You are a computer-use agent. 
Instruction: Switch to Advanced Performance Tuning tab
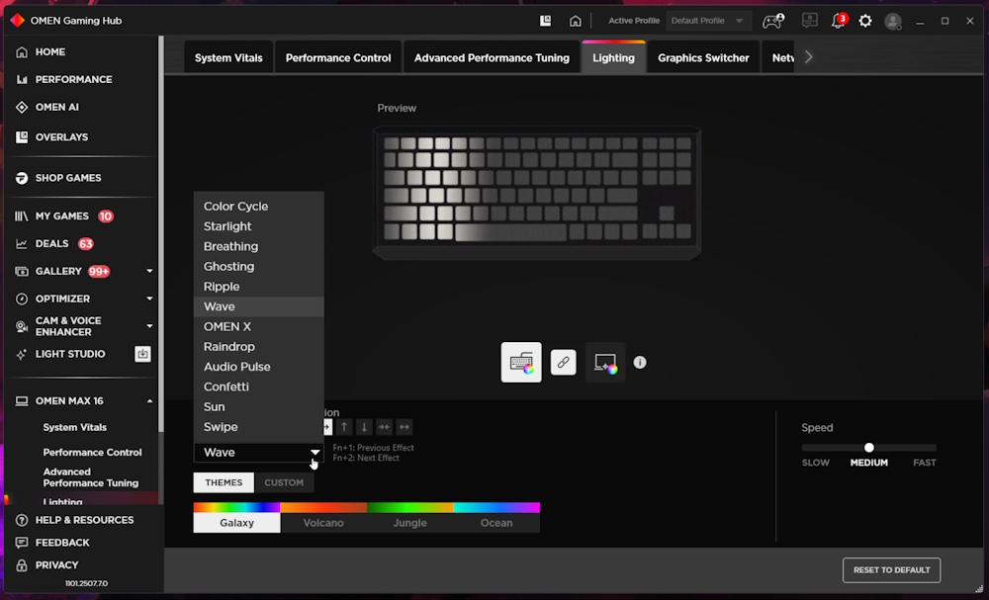pyautogui.click(x=492, y=57)
